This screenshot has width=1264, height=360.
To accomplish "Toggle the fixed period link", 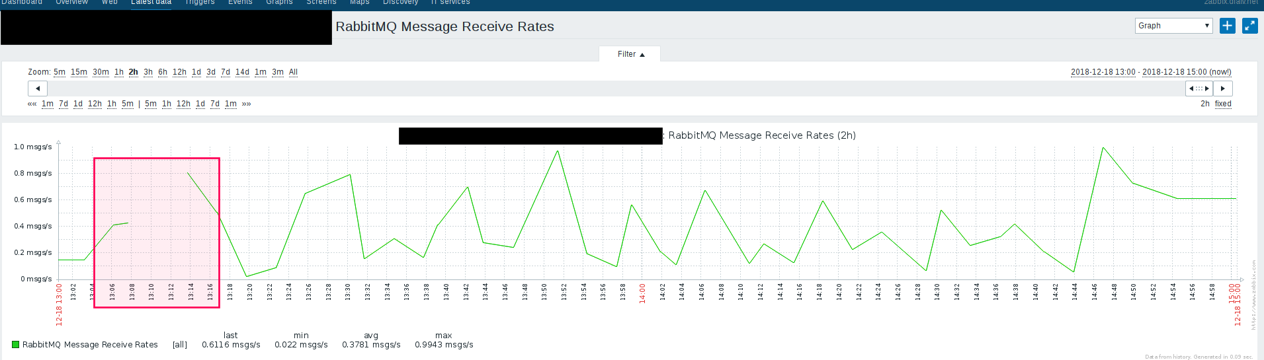I will coord(1223,104).
